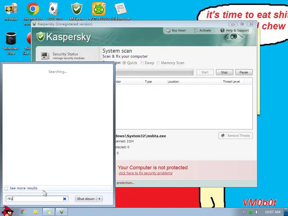Minimize the Kaspersky window

[x=233, y=24]
